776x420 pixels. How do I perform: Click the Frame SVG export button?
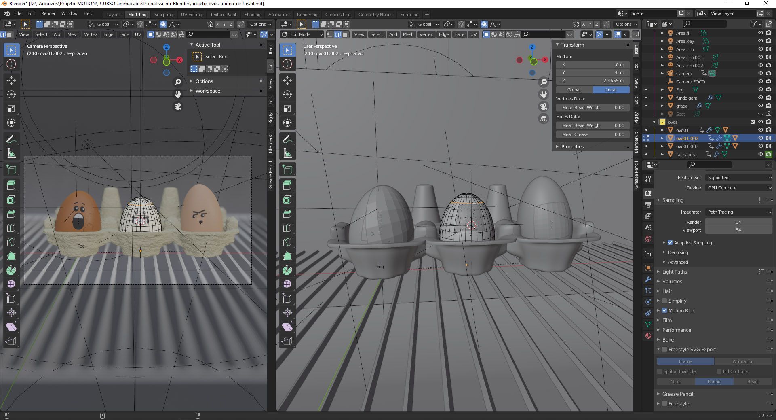(685, 361)
